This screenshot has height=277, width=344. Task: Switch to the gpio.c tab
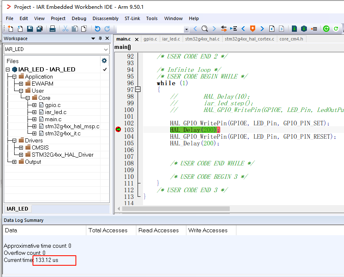[x=150, y=39]
